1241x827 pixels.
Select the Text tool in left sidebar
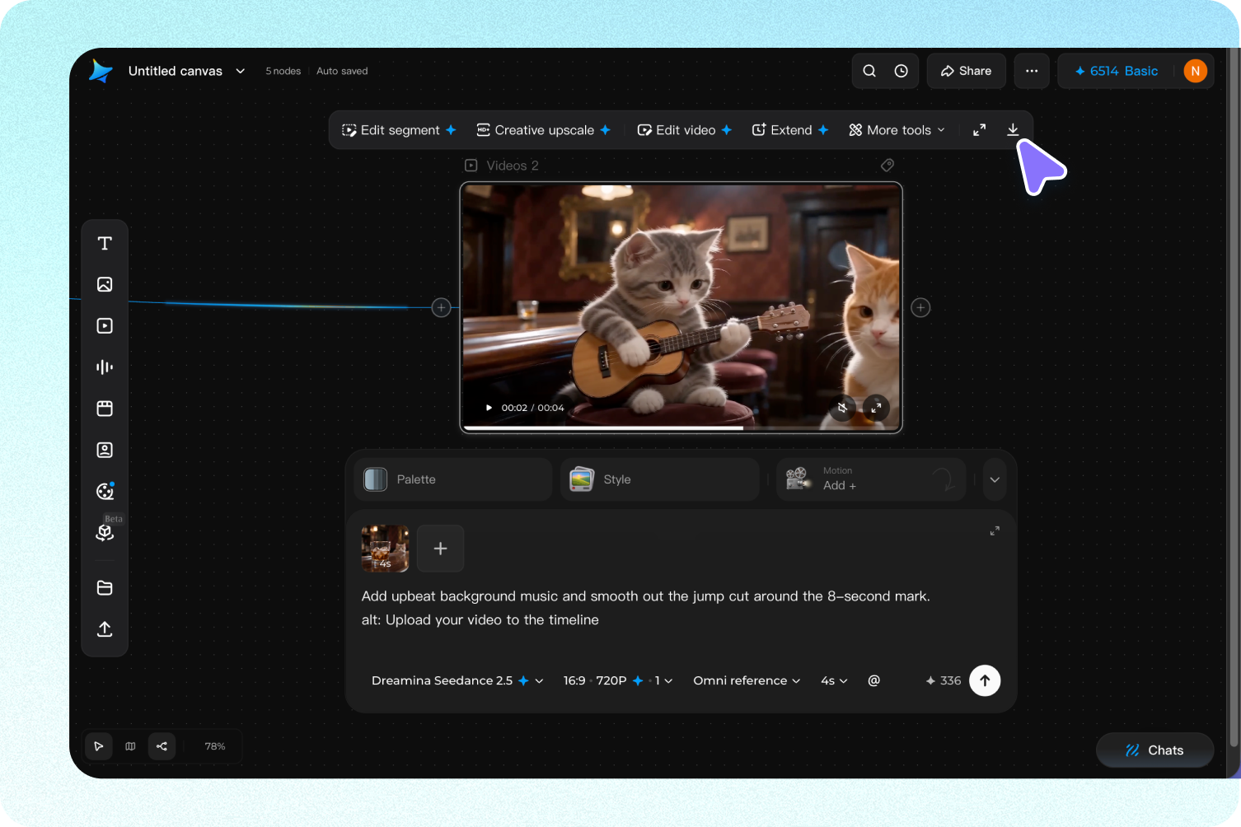coord(105,243)
